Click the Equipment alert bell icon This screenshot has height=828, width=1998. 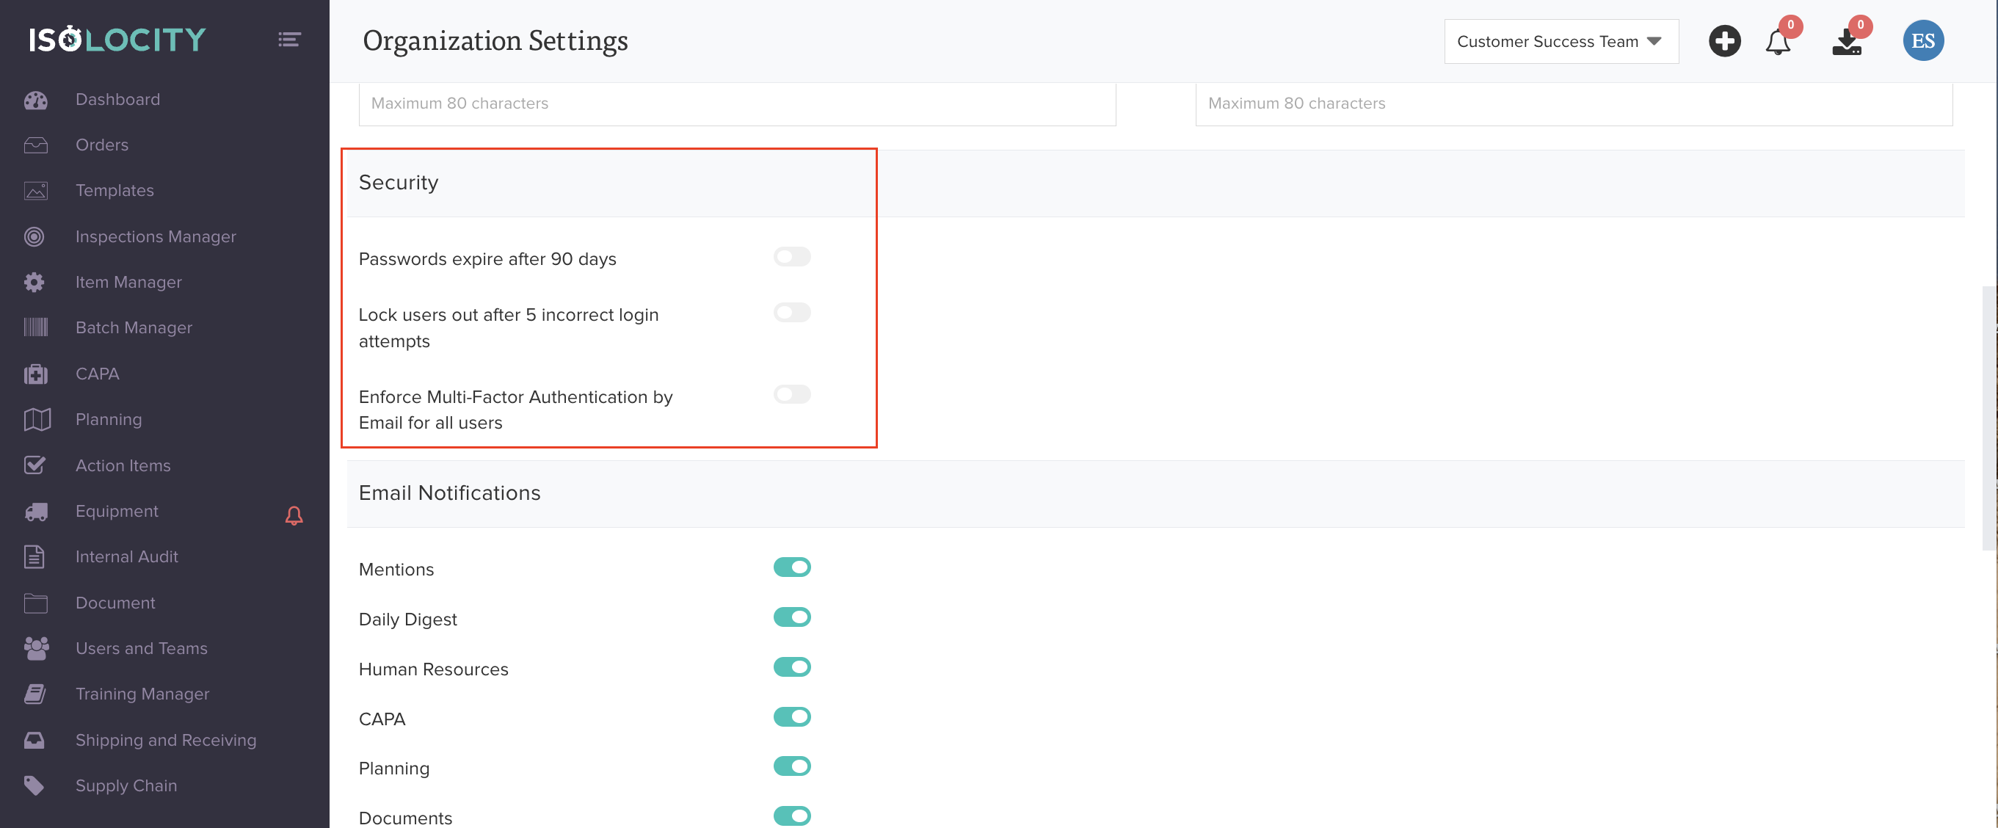click(x=294, y=515)
